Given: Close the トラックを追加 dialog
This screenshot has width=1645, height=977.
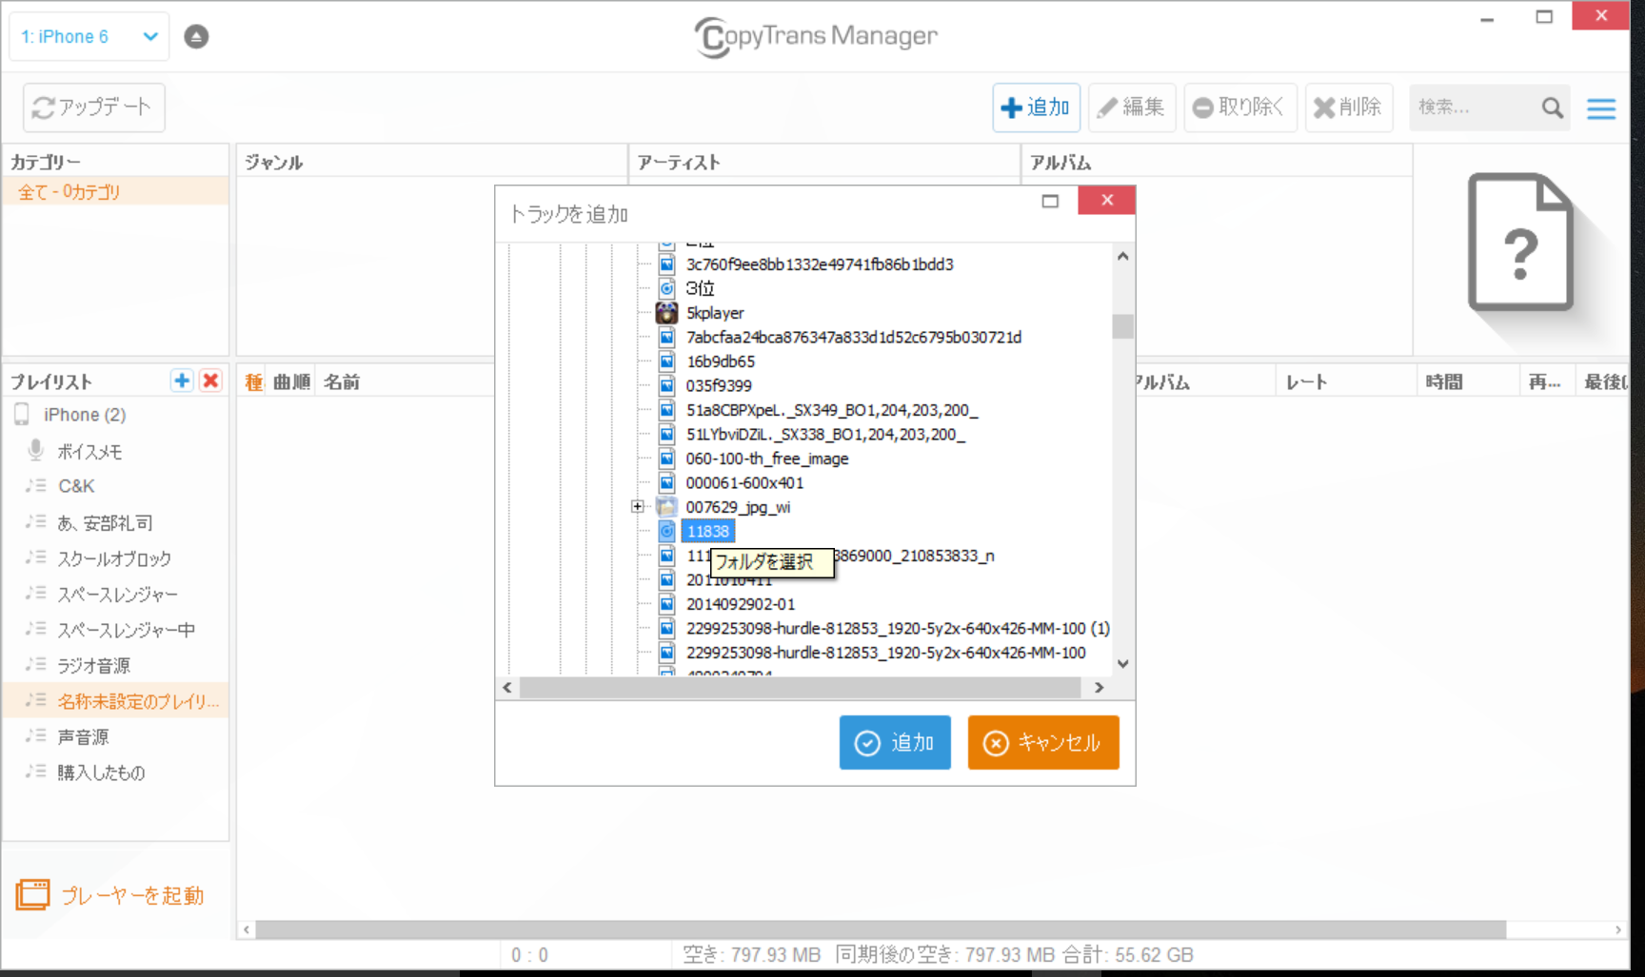Looking at the screenshot, I should tap(1106, 200).
